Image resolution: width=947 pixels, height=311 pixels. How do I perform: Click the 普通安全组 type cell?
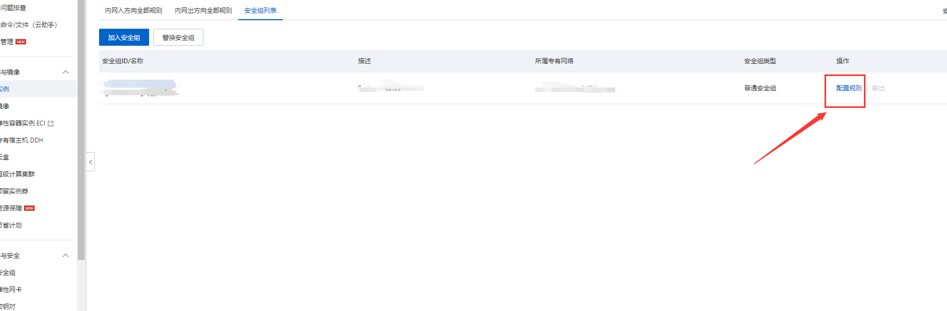pyautogui.click(x=760, y=88)
